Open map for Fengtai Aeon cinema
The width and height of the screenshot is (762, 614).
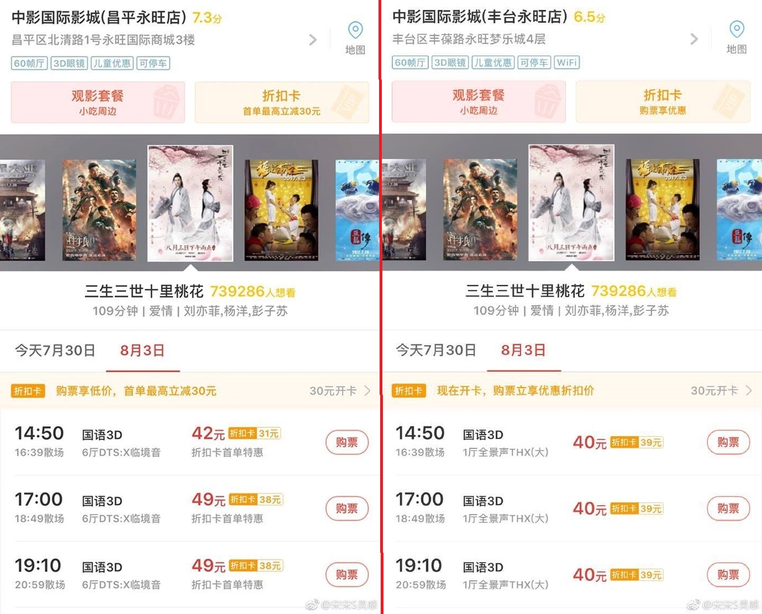point(737,37)
